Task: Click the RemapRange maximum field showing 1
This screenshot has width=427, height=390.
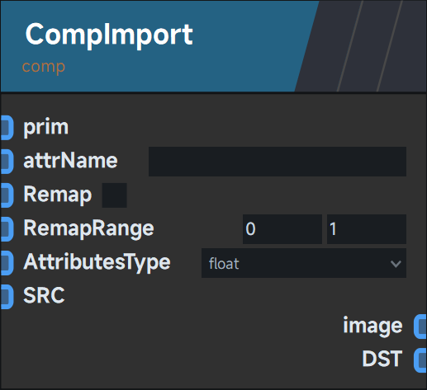Action: (x=367, y=229)
